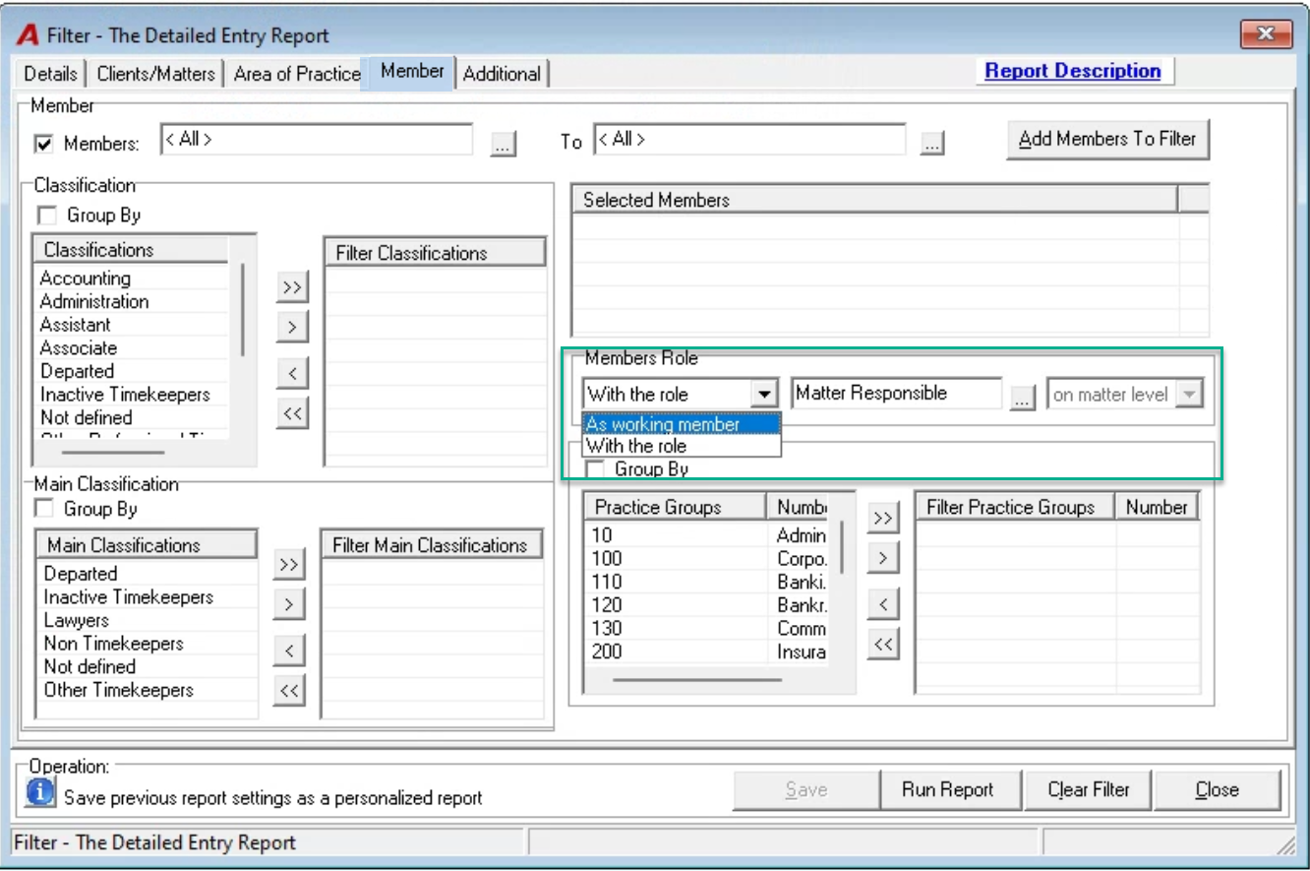The height and width of the screenshot is (871, 1310).
Task: Tick Group By above Practice Groups list
Action: (595, 469)
